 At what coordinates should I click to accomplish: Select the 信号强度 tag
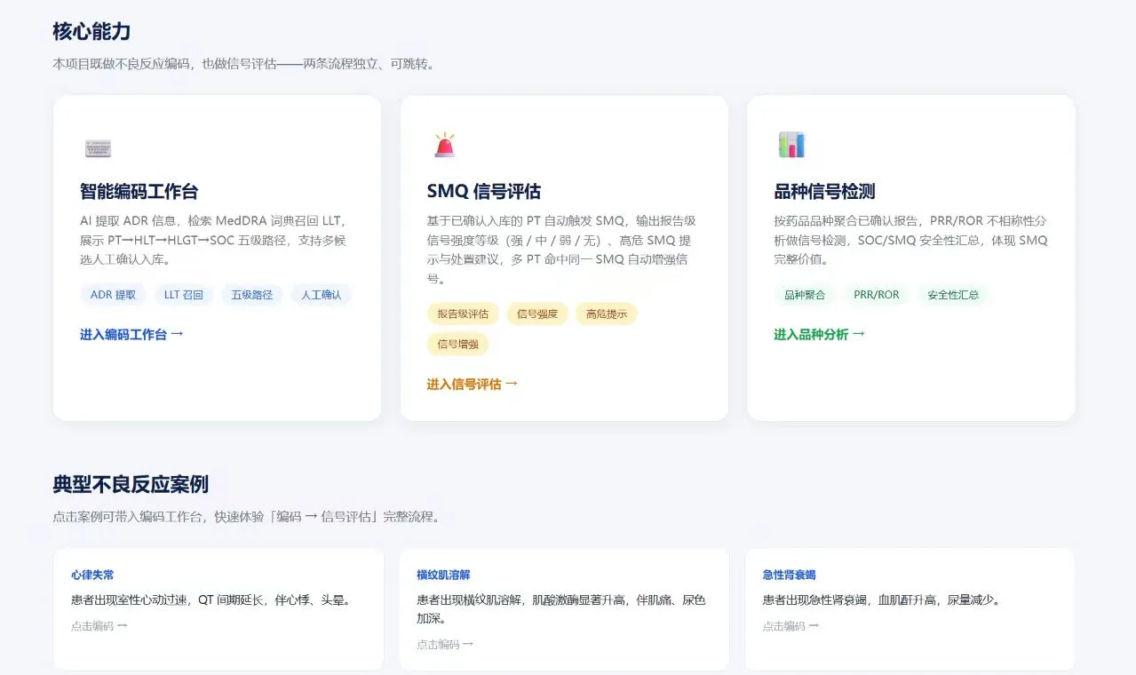tap(537, 314)
